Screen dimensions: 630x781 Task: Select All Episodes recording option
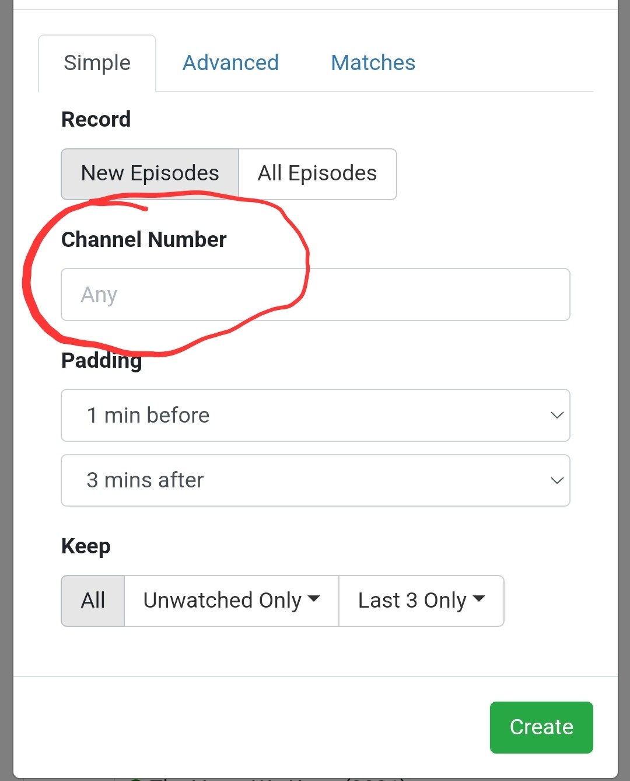point(317,174)
